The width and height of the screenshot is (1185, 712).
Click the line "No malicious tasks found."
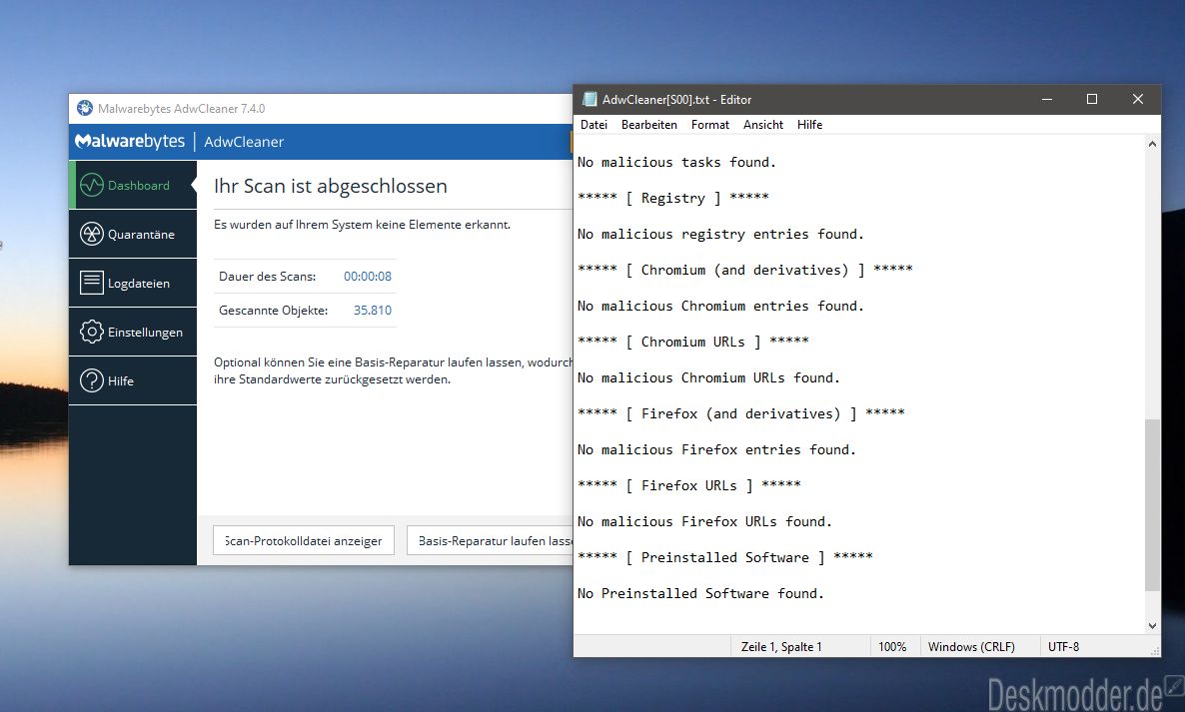click(676, 162)
